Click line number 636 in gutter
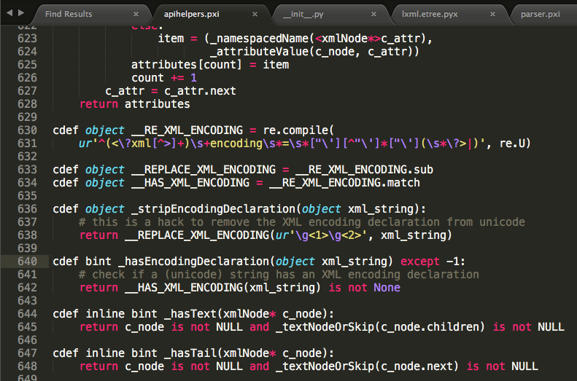 coord(27,208)
